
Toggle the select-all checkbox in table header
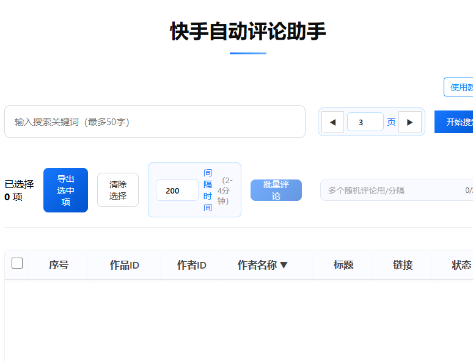(x=17, y=263)
